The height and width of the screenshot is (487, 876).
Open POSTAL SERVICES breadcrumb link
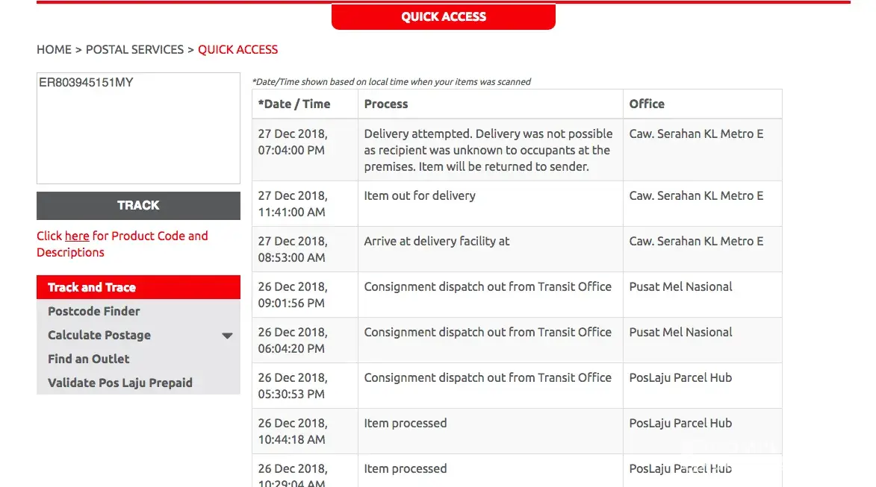[134, 49]
